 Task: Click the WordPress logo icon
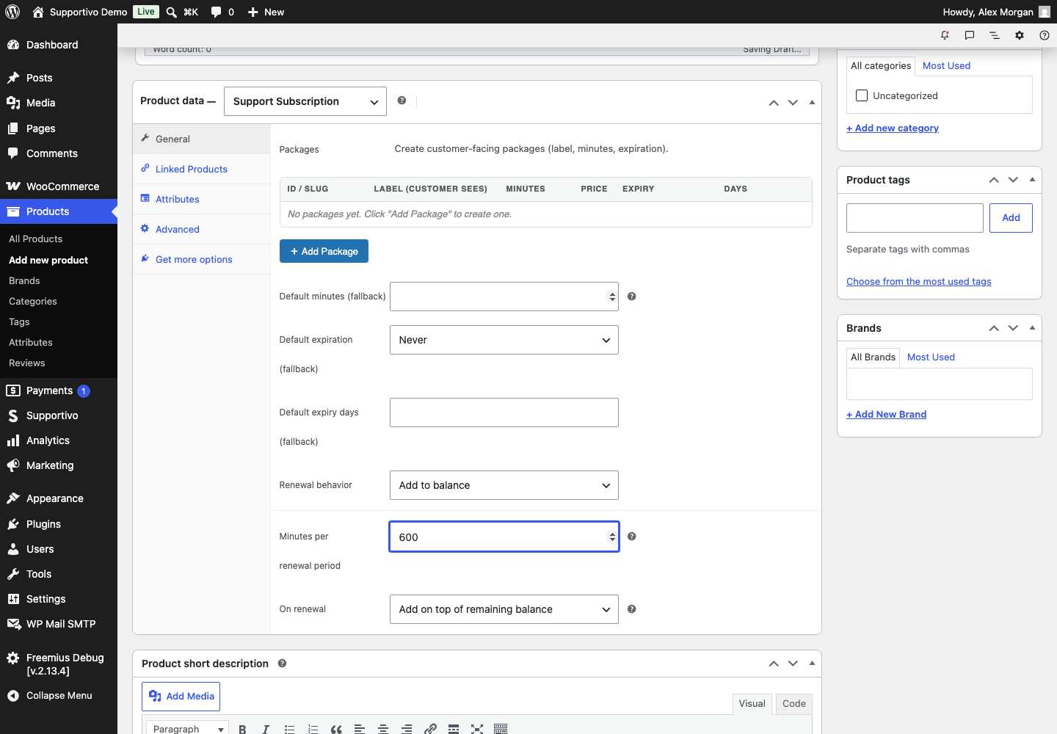[x=12, y=12]
